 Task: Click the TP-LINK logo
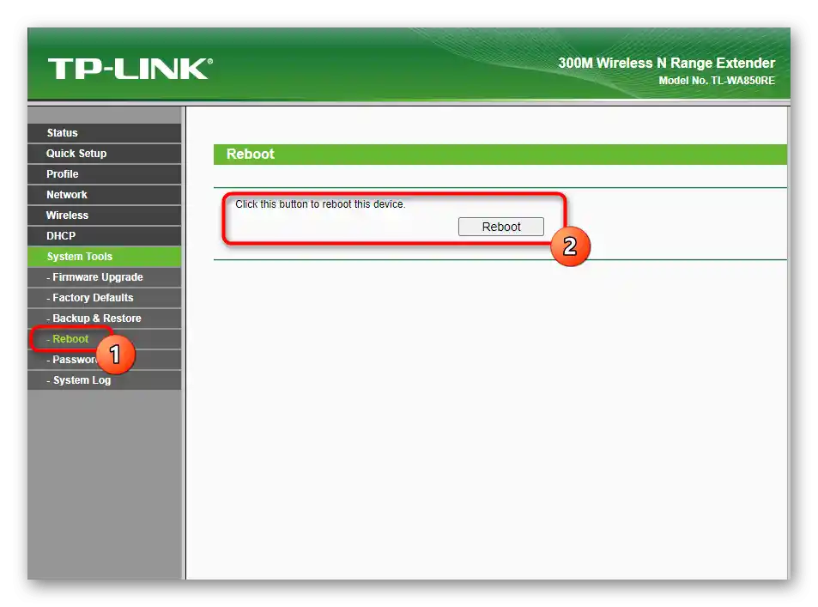pos(130,69)
